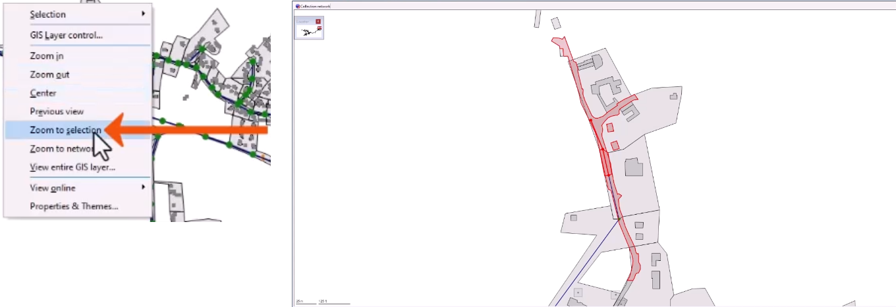Viewport: 896px width, 307px height.
Task: Click red viewport box in Locator
Action: [320, 28]
